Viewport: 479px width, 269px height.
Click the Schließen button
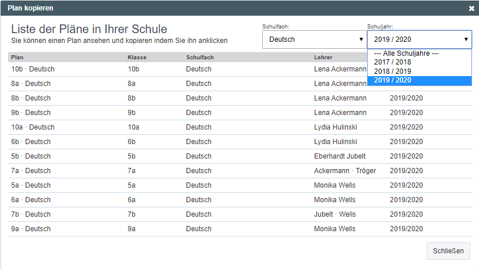pyautogui.click(x=448, y=251)
